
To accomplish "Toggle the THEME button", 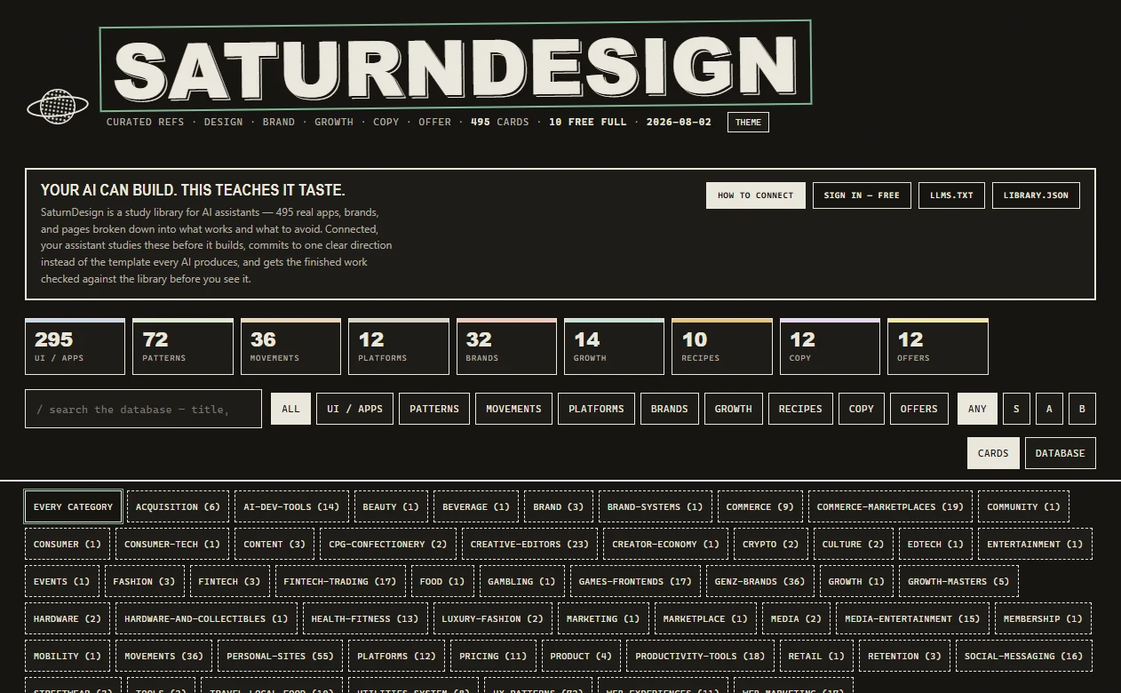I will tap(748, 123).
